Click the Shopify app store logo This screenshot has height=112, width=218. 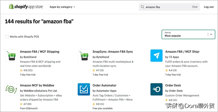pyautogui.click(x=26, y=7)
